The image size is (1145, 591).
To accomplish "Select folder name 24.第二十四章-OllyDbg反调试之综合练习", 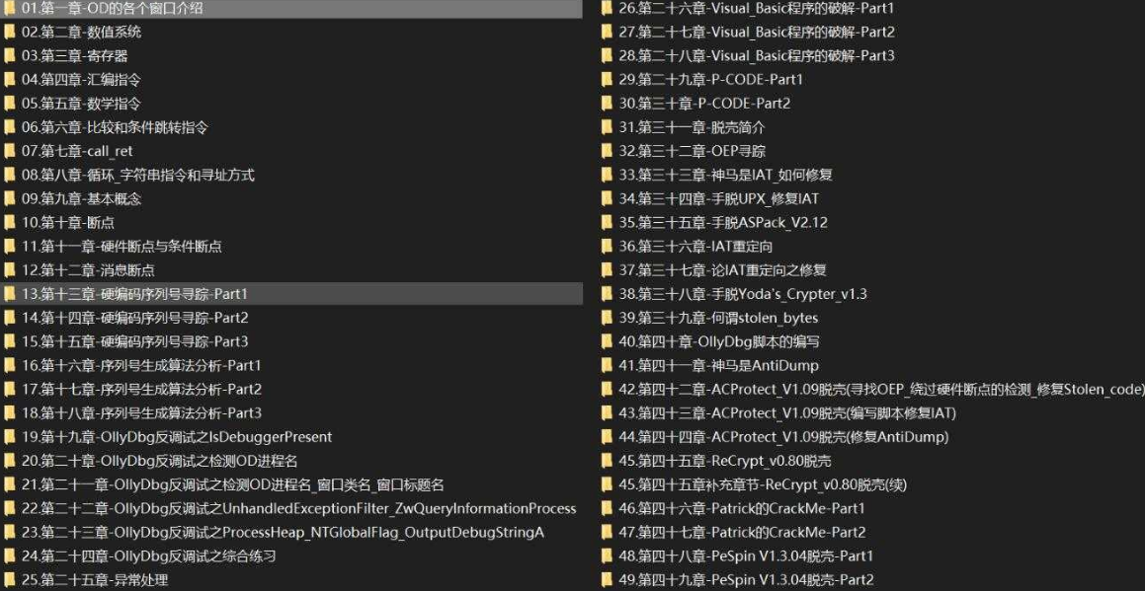I will 149,556.
